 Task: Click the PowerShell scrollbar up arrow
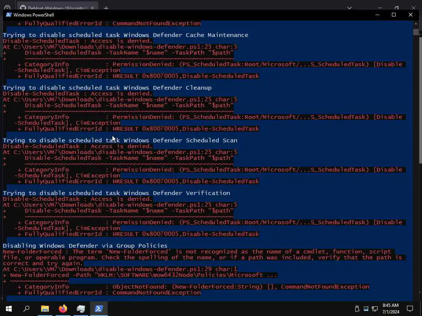point(416,24)
